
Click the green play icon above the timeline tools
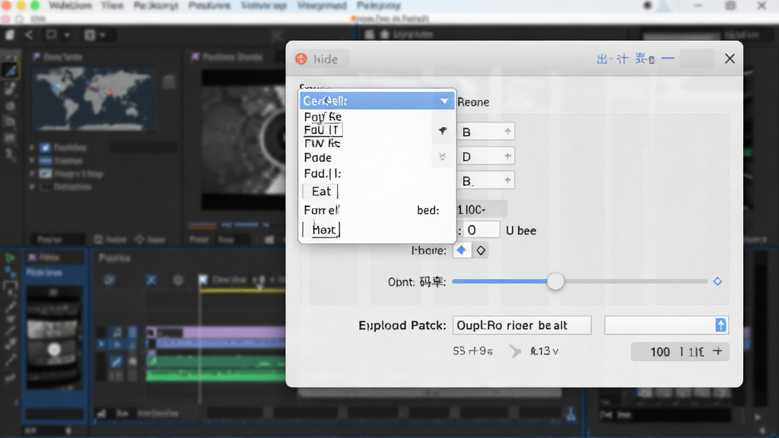(x=10, y=257)
